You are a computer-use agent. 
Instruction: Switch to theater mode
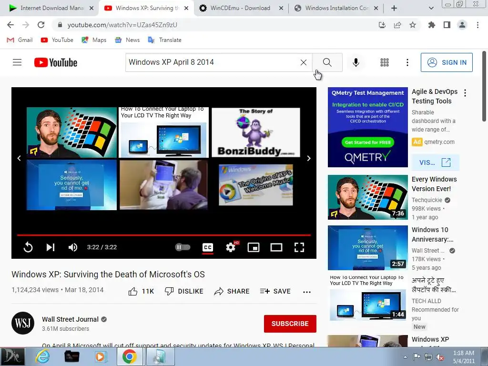click(276, 247)
